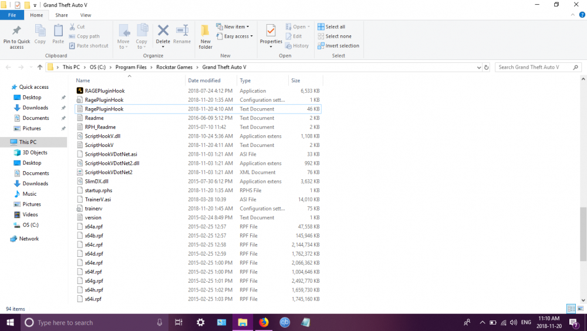Click OS (C:) in address path

(97, 67)
